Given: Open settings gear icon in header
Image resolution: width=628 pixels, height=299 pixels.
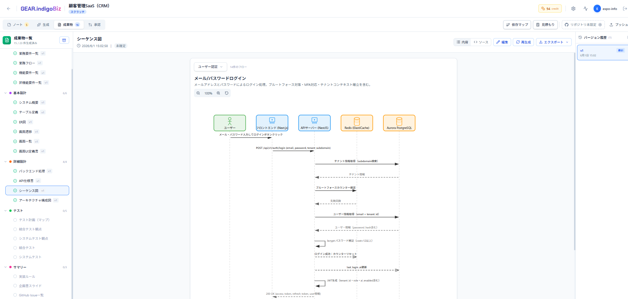Looking at the screenshot, I should (573, 9).
